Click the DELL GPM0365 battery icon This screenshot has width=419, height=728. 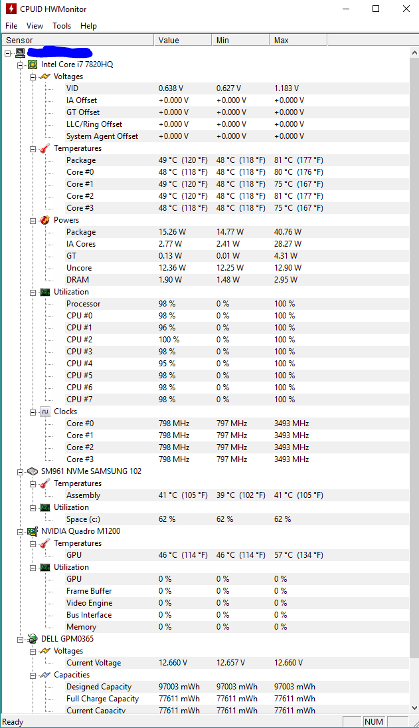(x=33, y=639)
